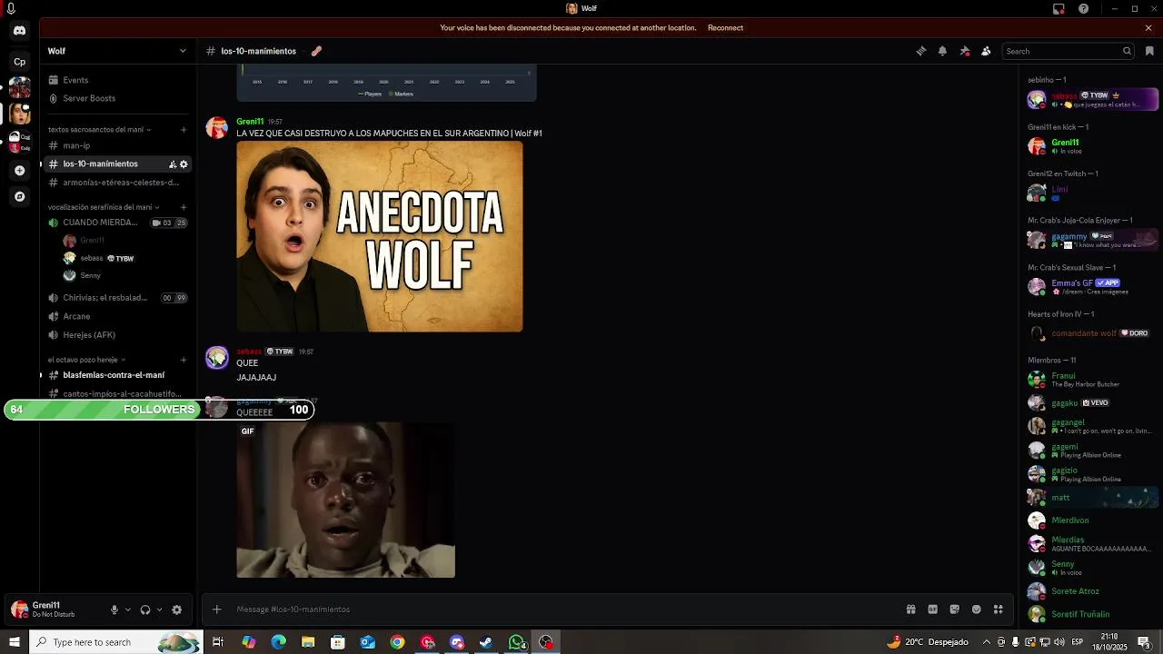The width and height of the screenshot is (1163, 654).
Task: Open WhatsApp from taskbar
Action: (516, 642)
